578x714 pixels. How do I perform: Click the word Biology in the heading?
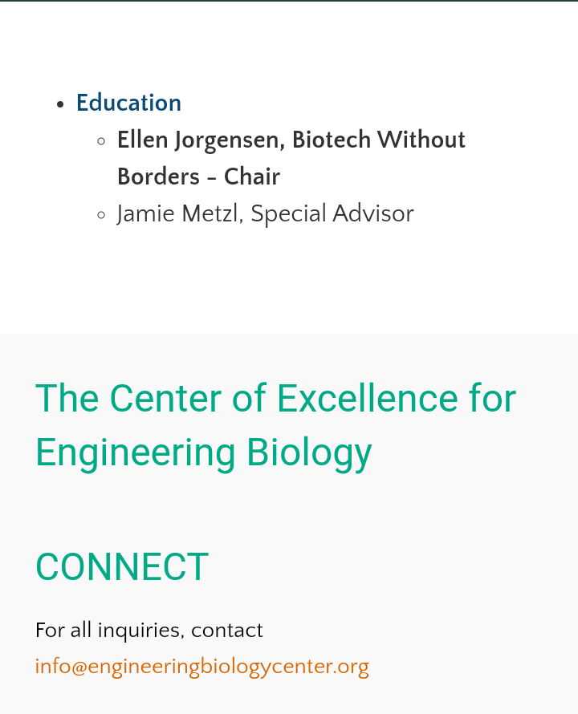point(309,452)
